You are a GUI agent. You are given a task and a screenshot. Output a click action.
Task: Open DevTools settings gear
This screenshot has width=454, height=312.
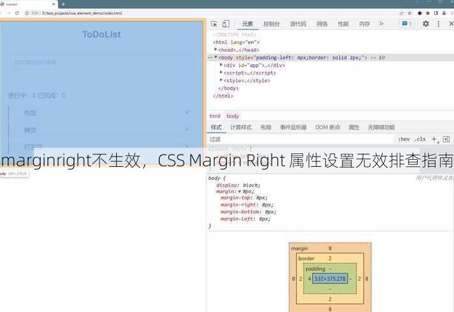[x=426, y=24]
